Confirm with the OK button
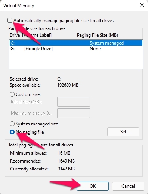The width and height of the screenshot is (148, 194). pyautogui.click(x=93, y=186)
